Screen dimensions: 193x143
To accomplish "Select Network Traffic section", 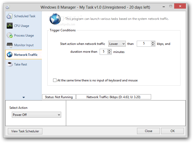I will (x=23, y=55).
